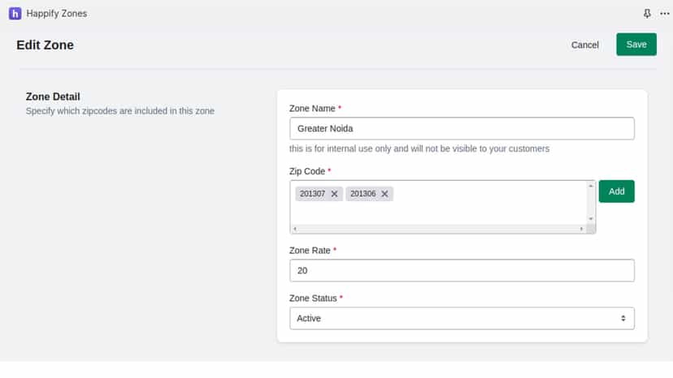Image resolution: width=673 pixels, height=378 pixels.
Task: Click the Zone Status select arrows
Action: point(623,319)
